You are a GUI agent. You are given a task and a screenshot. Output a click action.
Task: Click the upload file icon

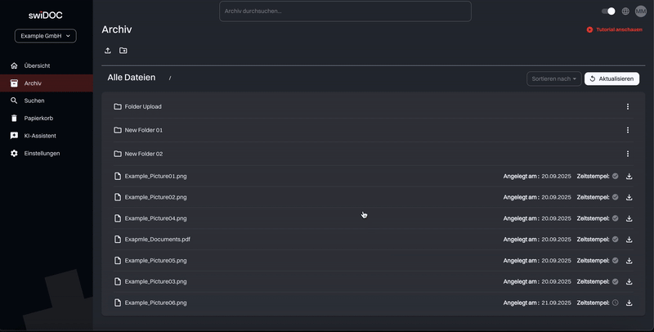[108, 51]
